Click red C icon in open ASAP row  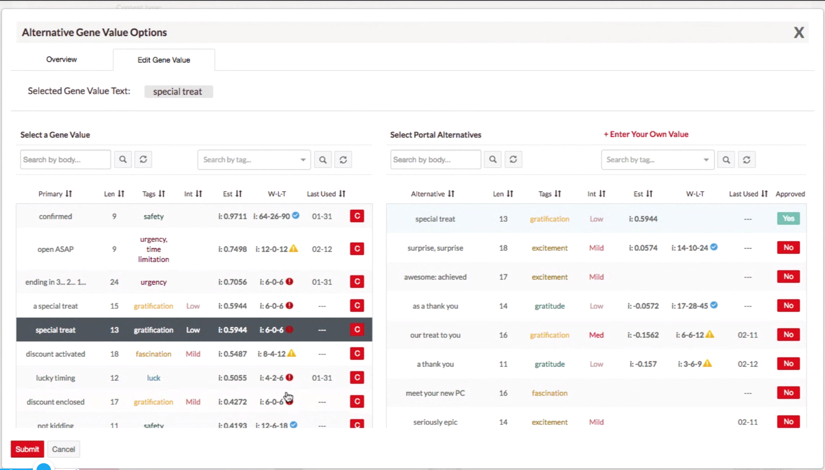click(357, 249)
